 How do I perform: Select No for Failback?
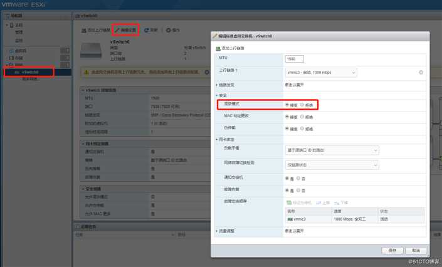pyautogui.click(x=298, y=191)
